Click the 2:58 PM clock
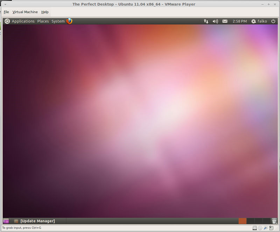This screenshot has width=280, height=232. click(x=240, y=21)
